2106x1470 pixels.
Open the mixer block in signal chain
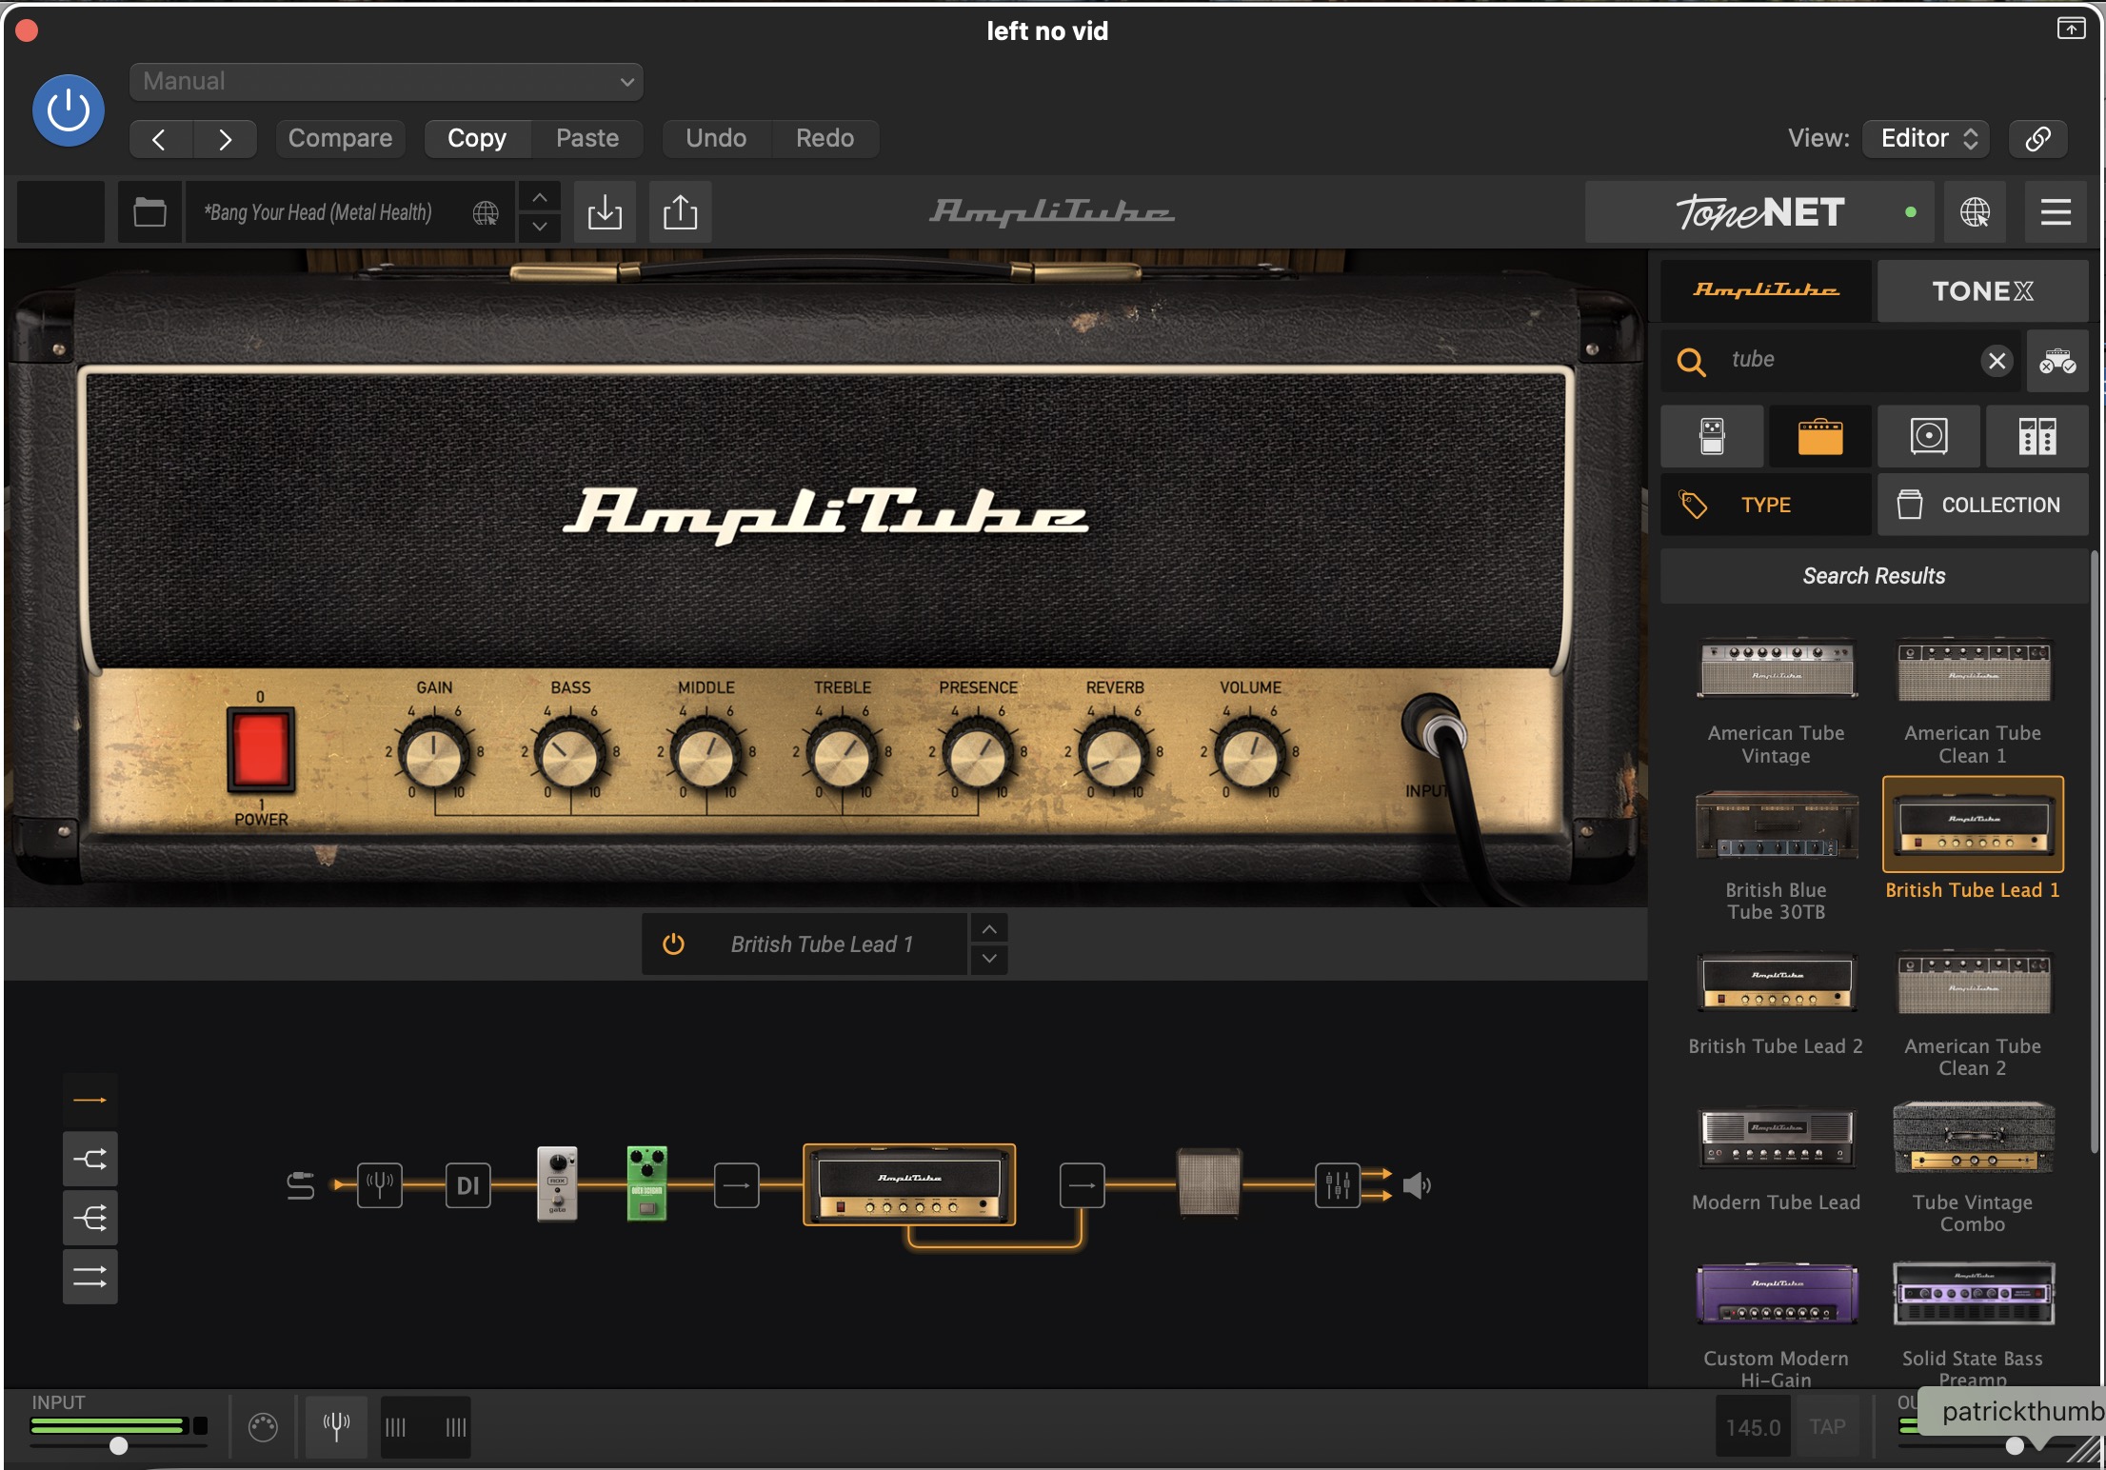tap(1337, 1185)
